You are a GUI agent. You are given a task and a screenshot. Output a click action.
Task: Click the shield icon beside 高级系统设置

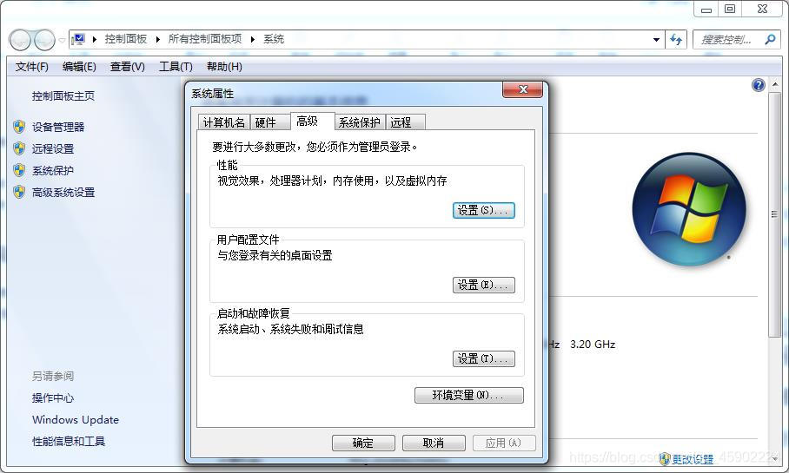(19, 192)
